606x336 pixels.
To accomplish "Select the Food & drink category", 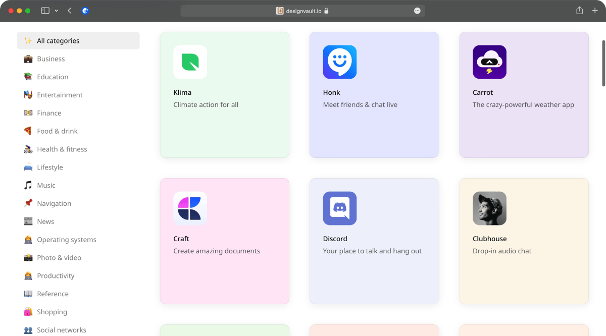I will (57, 131).
